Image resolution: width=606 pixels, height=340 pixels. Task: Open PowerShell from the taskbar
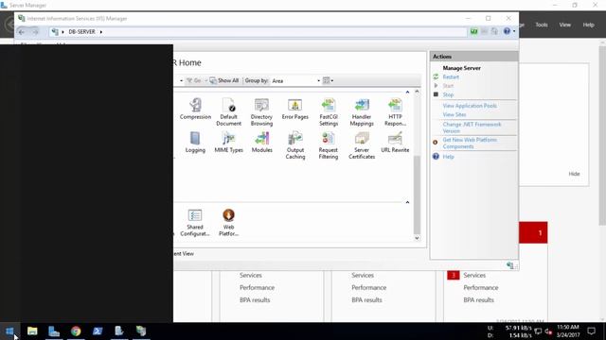98,331
